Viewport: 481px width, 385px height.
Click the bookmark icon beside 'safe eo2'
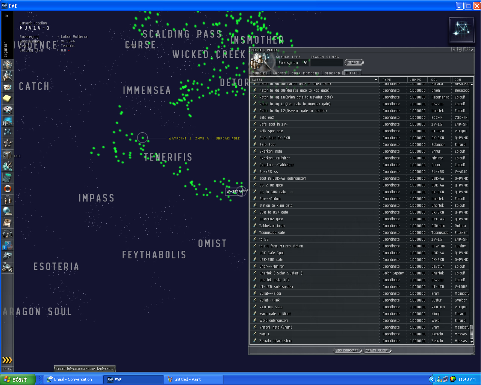coord(255,117)
